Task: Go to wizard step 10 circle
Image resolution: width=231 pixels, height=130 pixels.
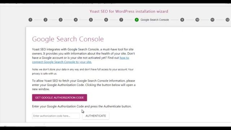Action: [x=197, y=20]
